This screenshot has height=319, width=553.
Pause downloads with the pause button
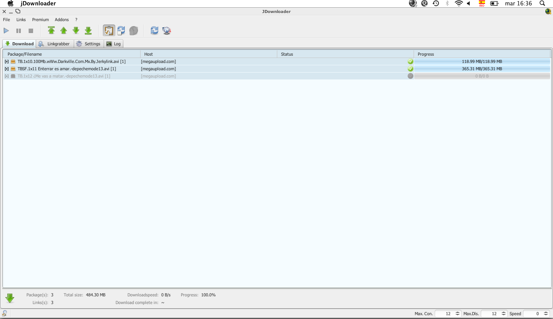point(18,31)
